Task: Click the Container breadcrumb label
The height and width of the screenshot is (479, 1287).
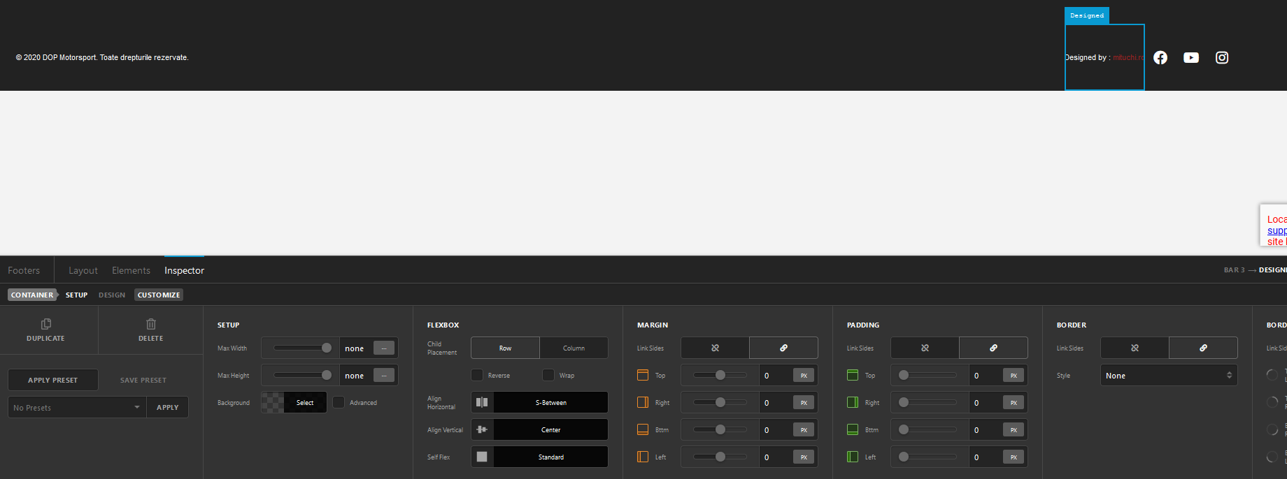Action: click(x=32, y=295)
